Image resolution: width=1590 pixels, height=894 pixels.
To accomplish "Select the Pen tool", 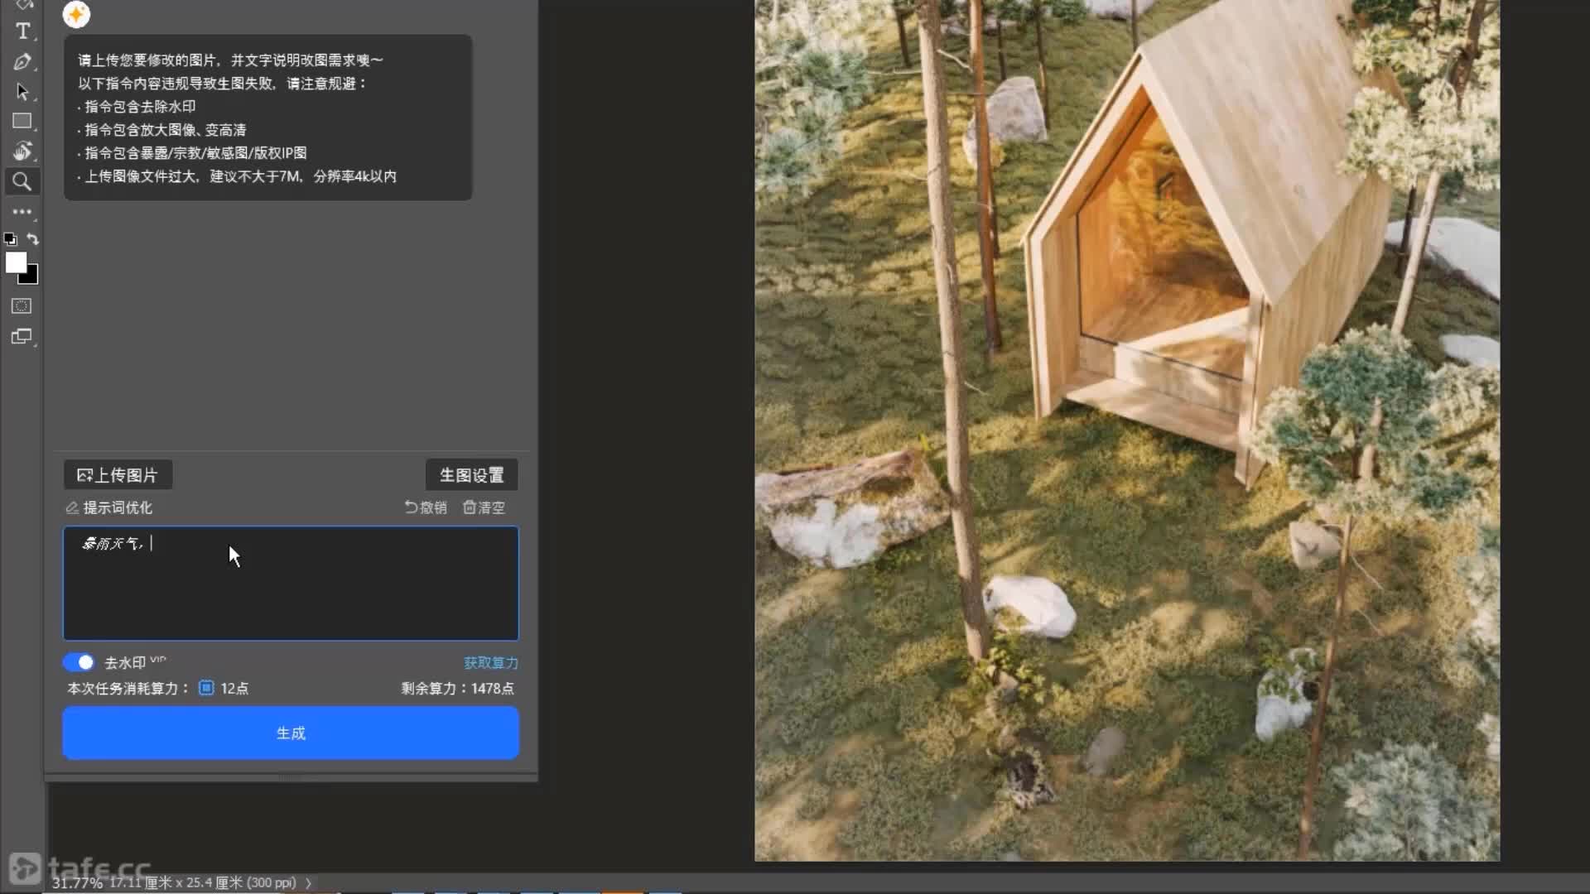I will click(x=22, y=62).
